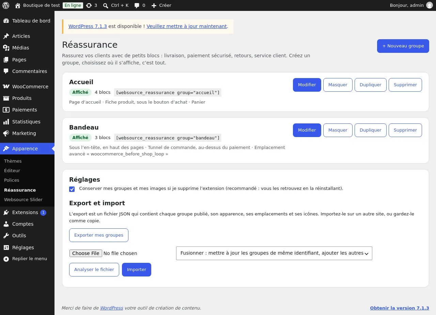Click the Paiements dollar icon

pos(6,110)
